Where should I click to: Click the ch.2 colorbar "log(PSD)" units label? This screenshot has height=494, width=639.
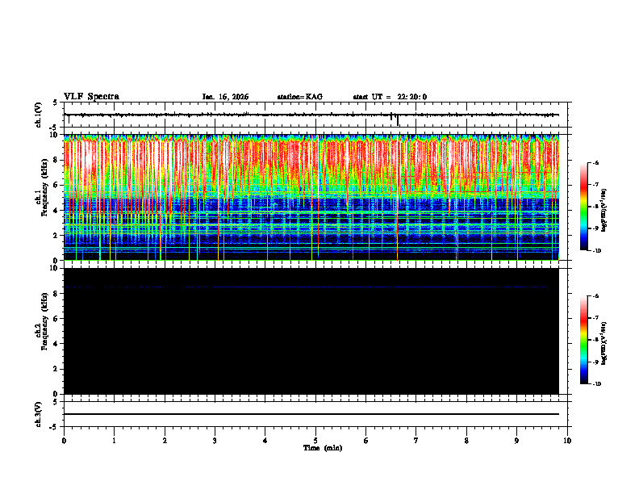point(604,344)
